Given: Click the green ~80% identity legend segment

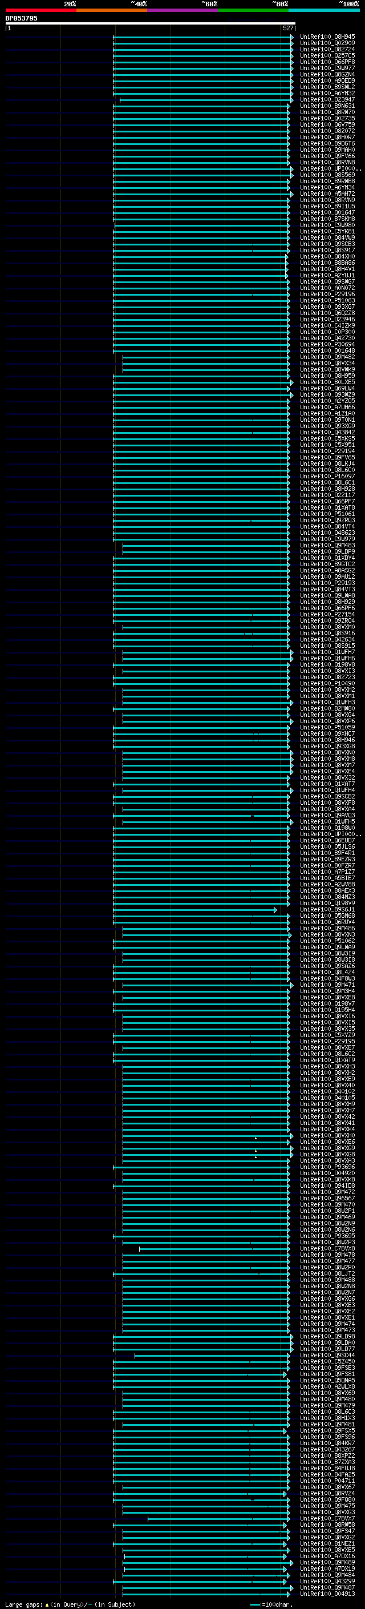Looking at the screenshot, I should [x=253, y=11].
